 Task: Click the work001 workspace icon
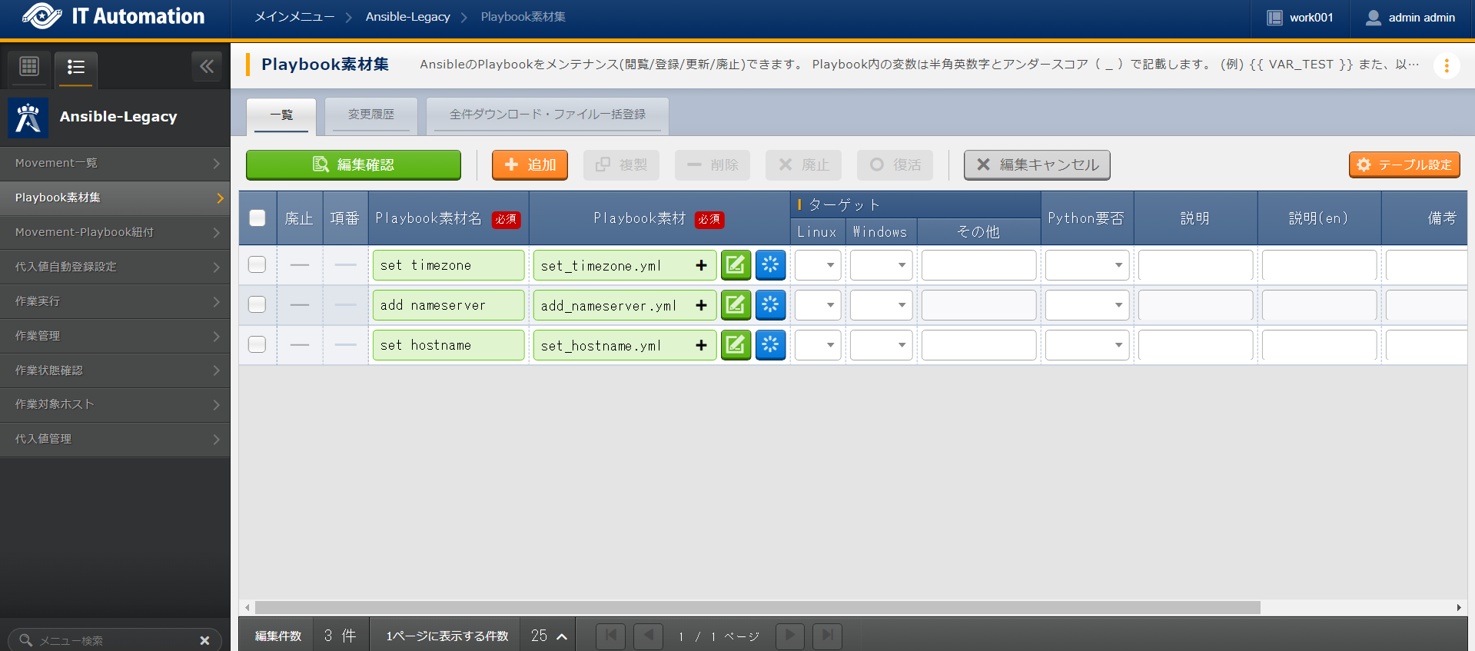[x=1274, y=18]
